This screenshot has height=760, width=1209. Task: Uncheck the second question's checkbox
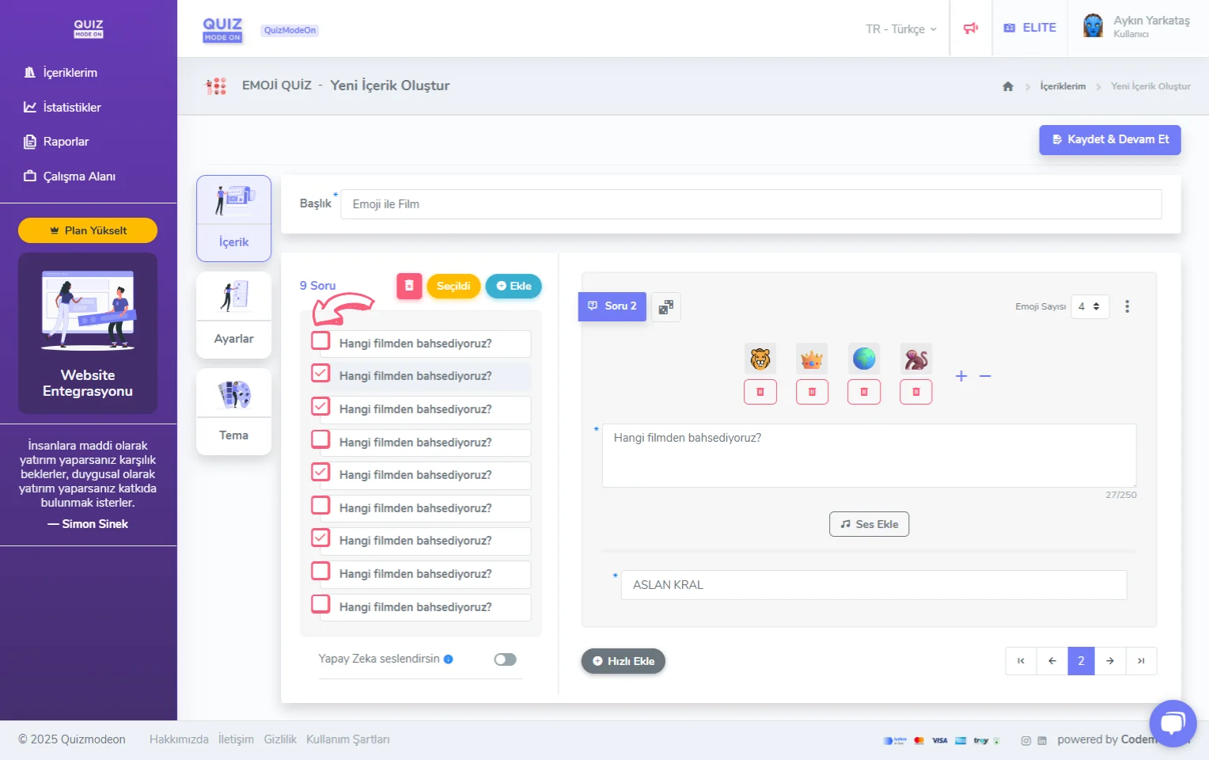[x=320, y=373]
